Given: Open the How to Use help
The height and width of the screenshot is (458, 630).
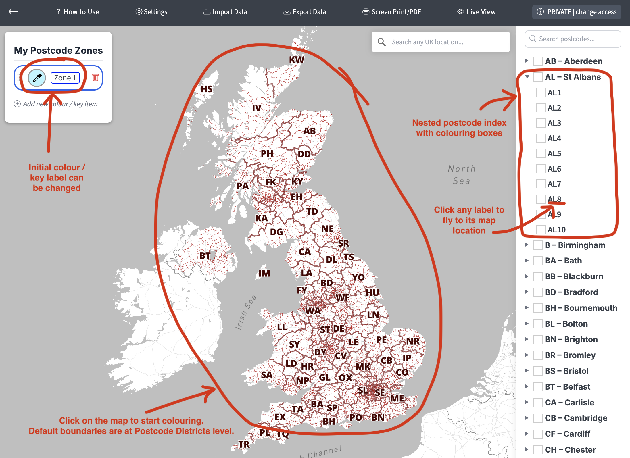Looking at the screenshot, I should pyautogui.click(x=78, y=12).
